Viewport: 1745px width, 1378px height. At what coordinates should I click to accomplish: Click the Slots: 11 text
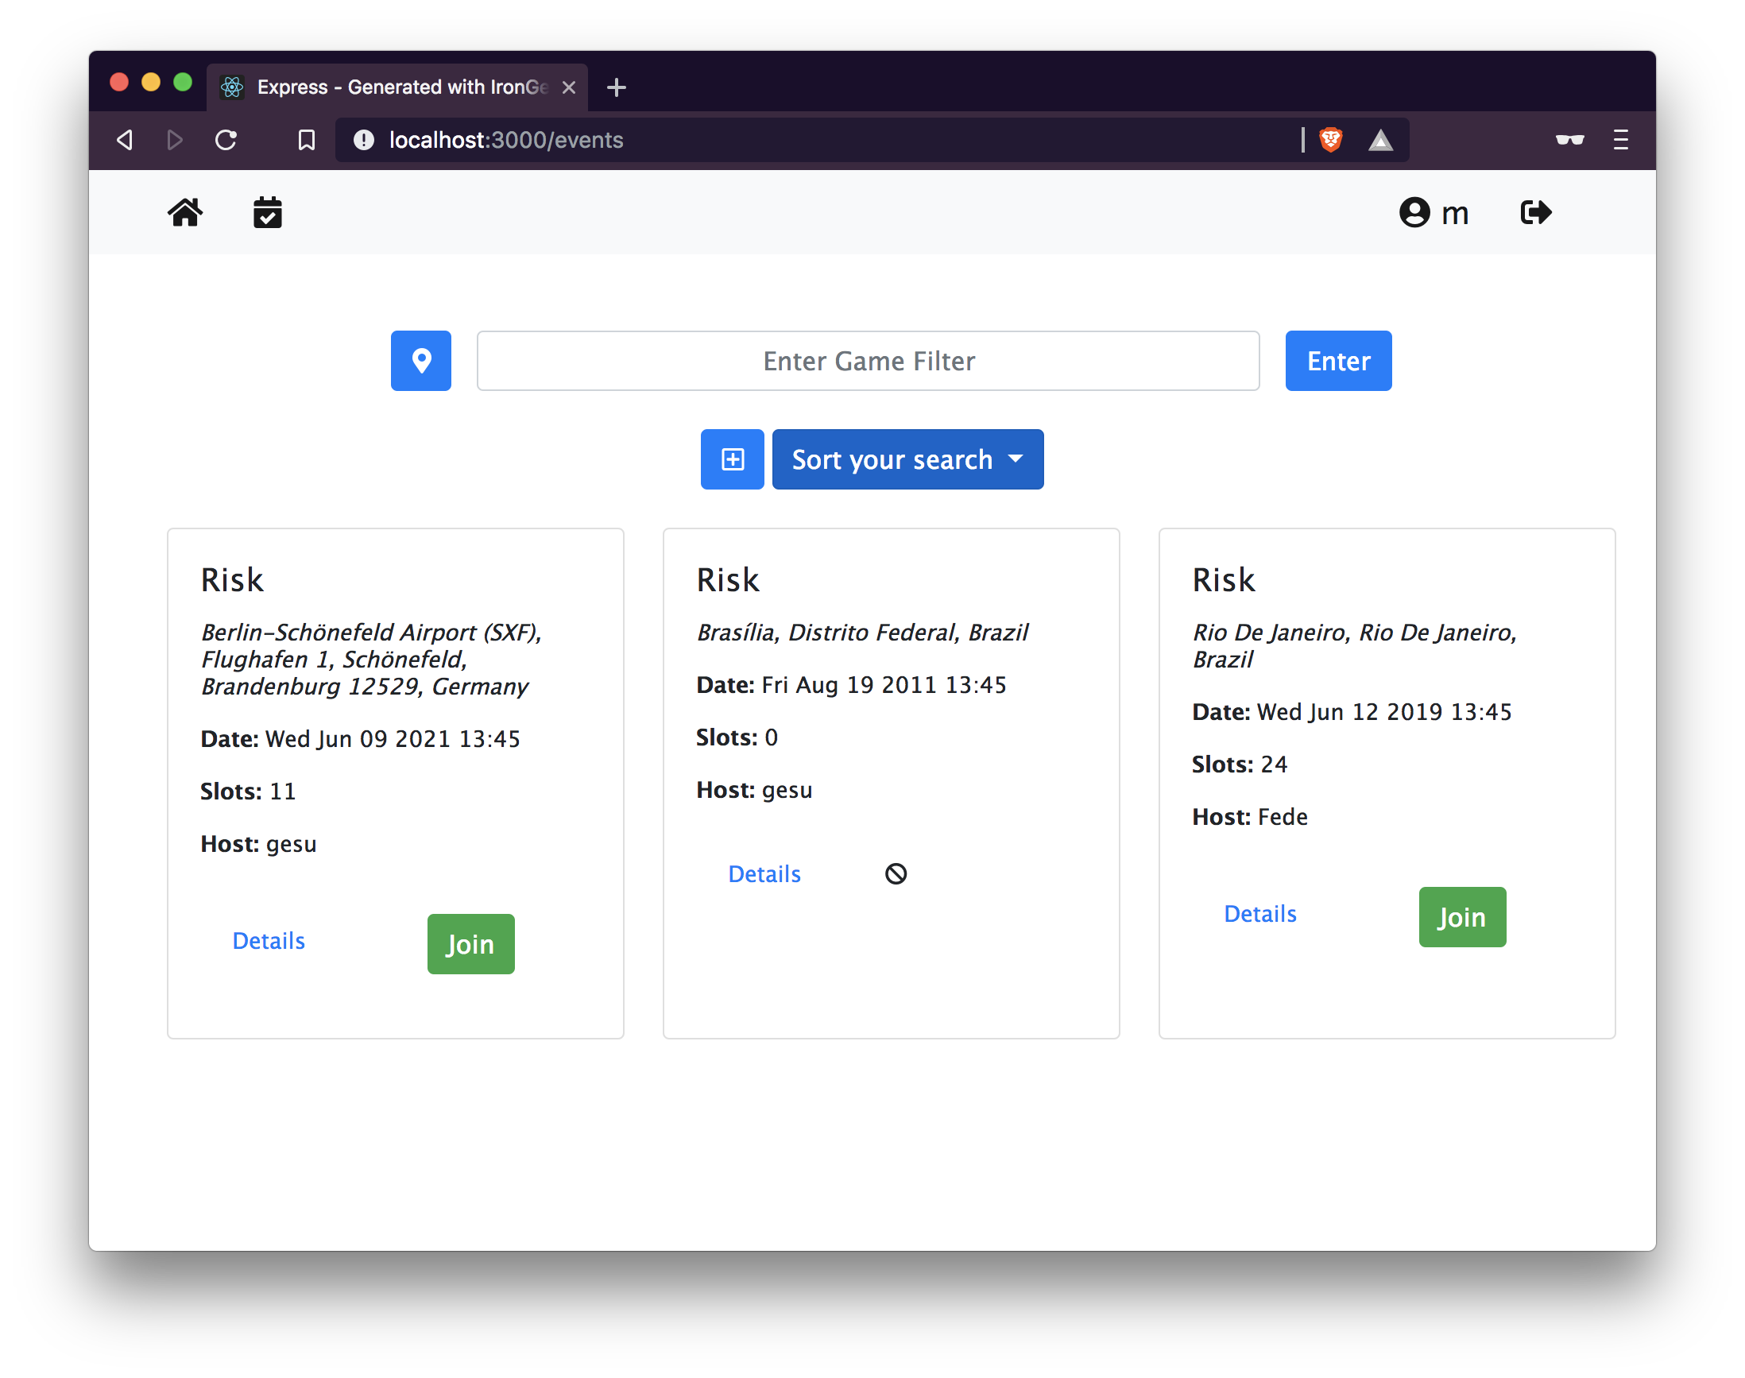tap(249, 792)
